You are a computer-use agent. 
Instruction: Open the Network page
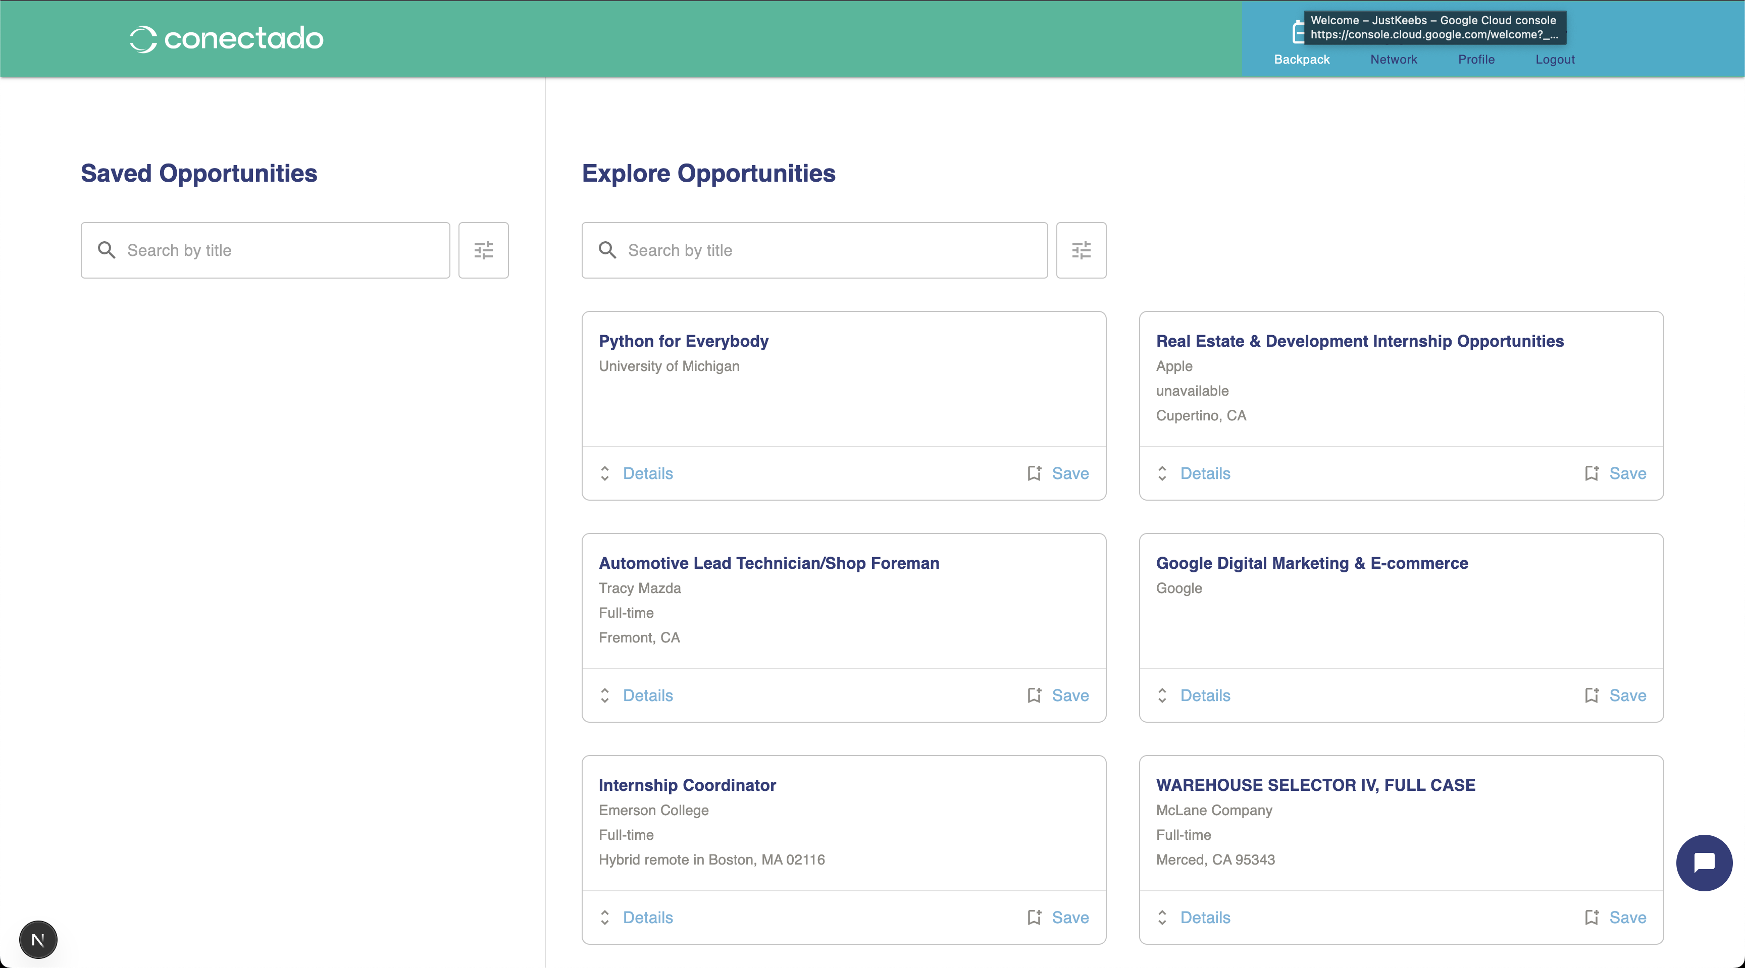coord(1394,60)
